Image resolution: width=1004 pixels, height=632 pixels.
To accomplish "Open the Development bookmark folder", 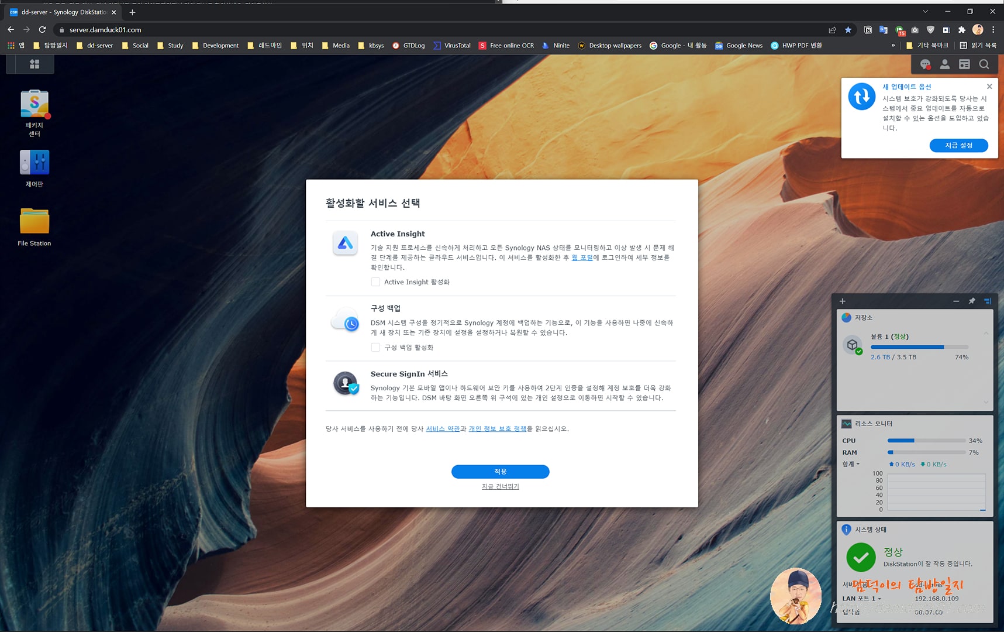I will click(215, 46).
